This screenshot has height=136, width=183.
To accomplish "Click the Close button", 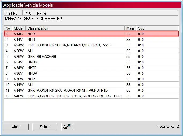I will click(x=16, y=127).
